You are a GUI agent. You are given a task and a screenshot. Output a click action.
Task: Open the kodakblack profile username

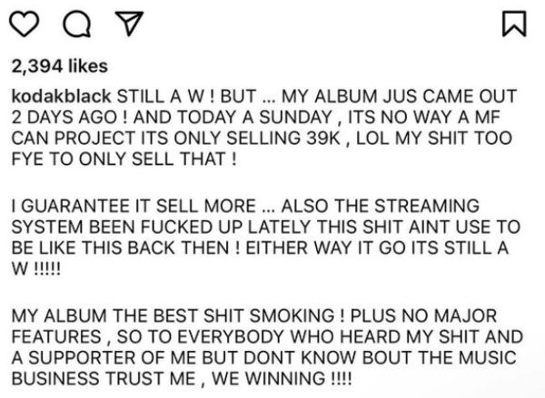(x=61, y=96)
